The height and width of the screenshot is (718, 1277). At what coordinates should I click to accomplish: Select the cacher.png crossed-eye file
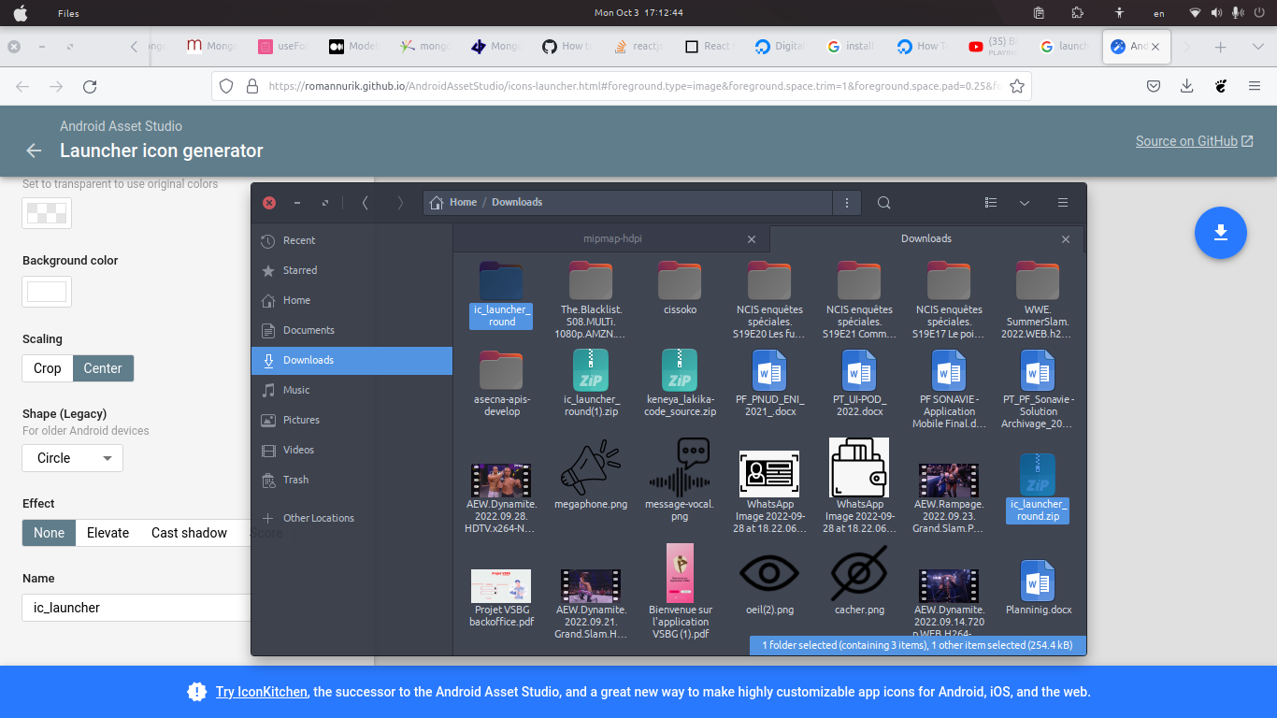click(x=859, y=582)
